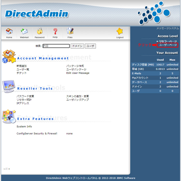This screenshot has height=181, width=181.
Task: Click the Logout star icon
Action: (x=119, y=31)
